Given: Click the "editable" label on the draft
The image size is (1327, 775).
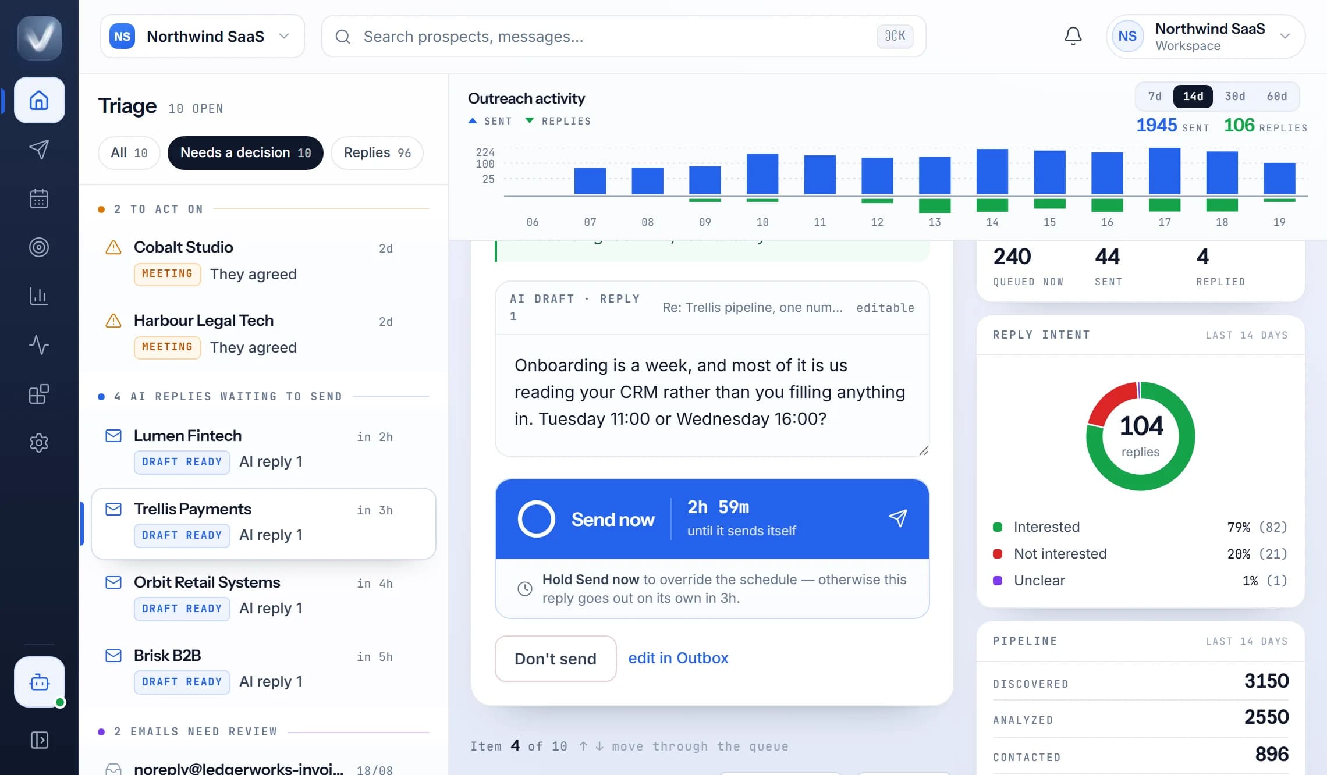Looking at the screenshot, I should coord(885,307).
